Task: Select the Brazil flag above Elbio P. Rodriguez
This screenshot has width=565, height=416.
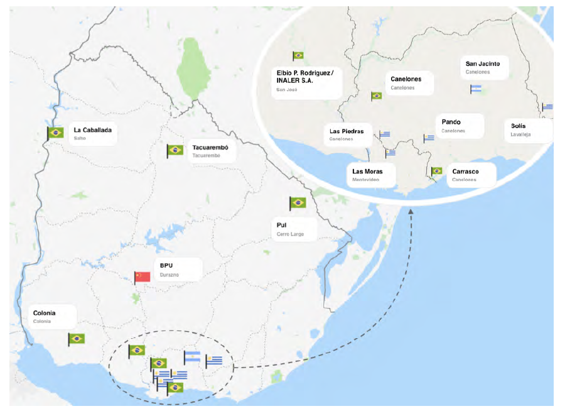Action: 298,56
